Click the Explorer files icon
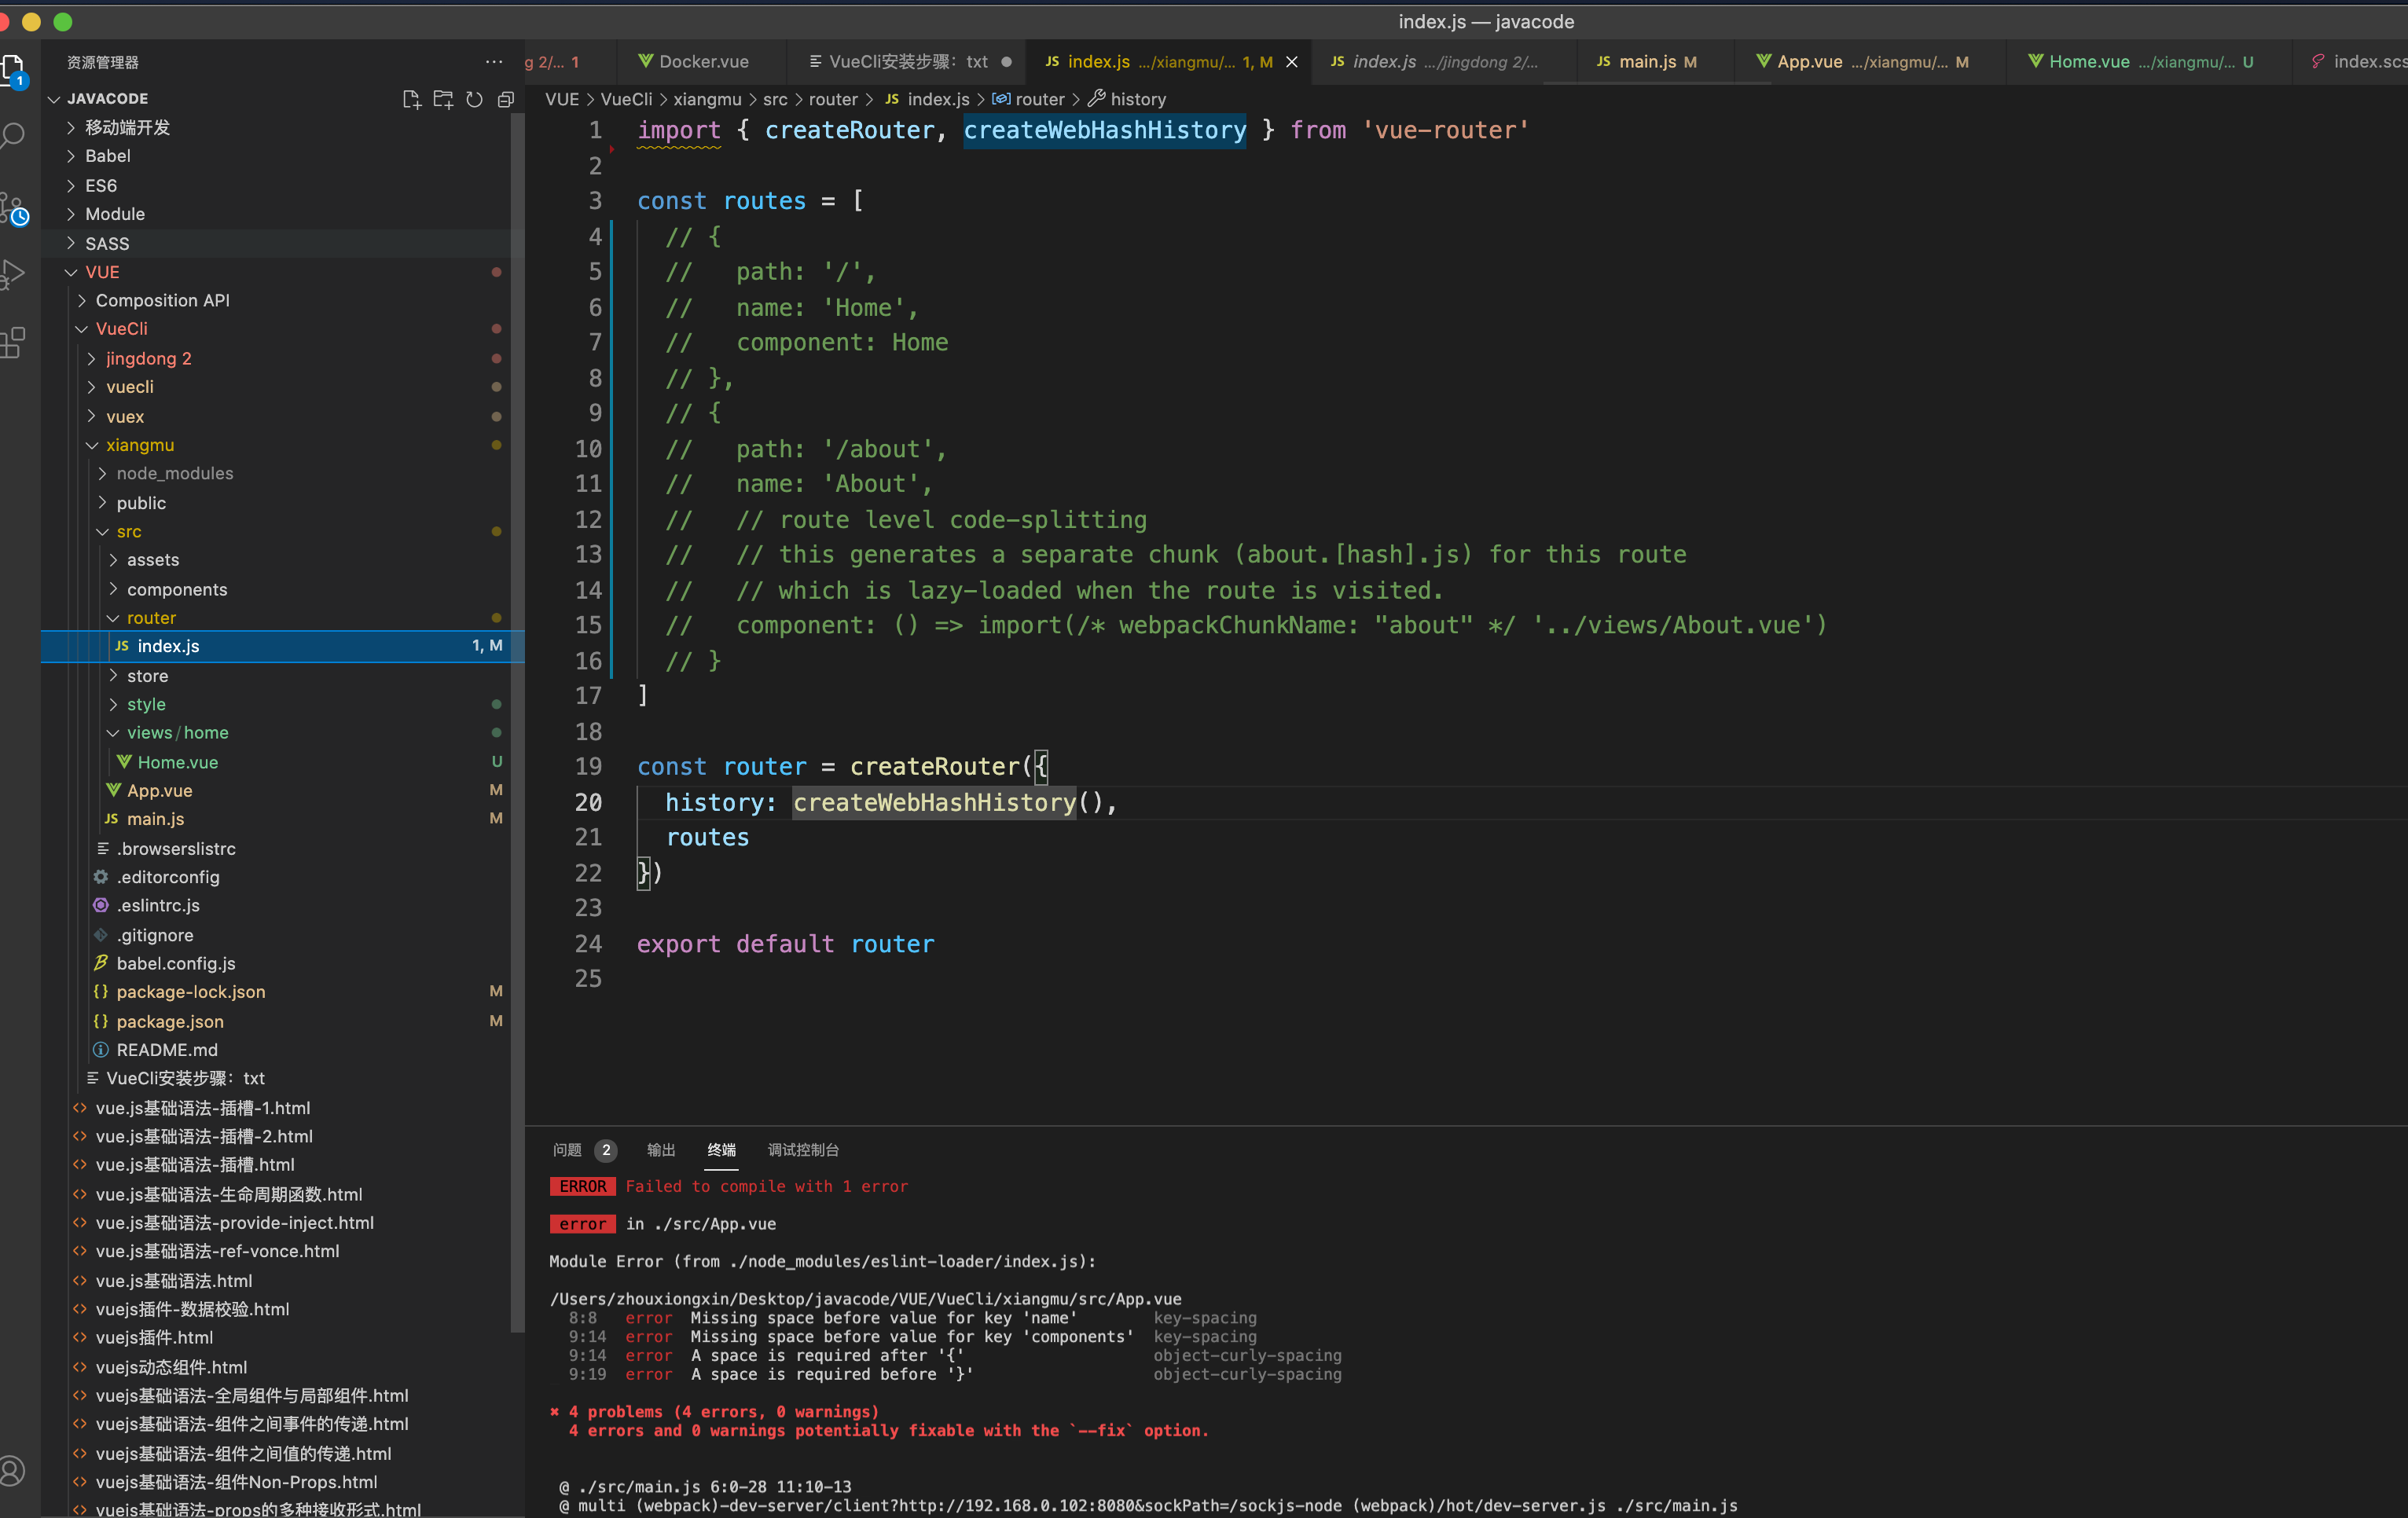Viewport: 2408px width, 1518px height. pyautogui.click(x=13, y=70)
